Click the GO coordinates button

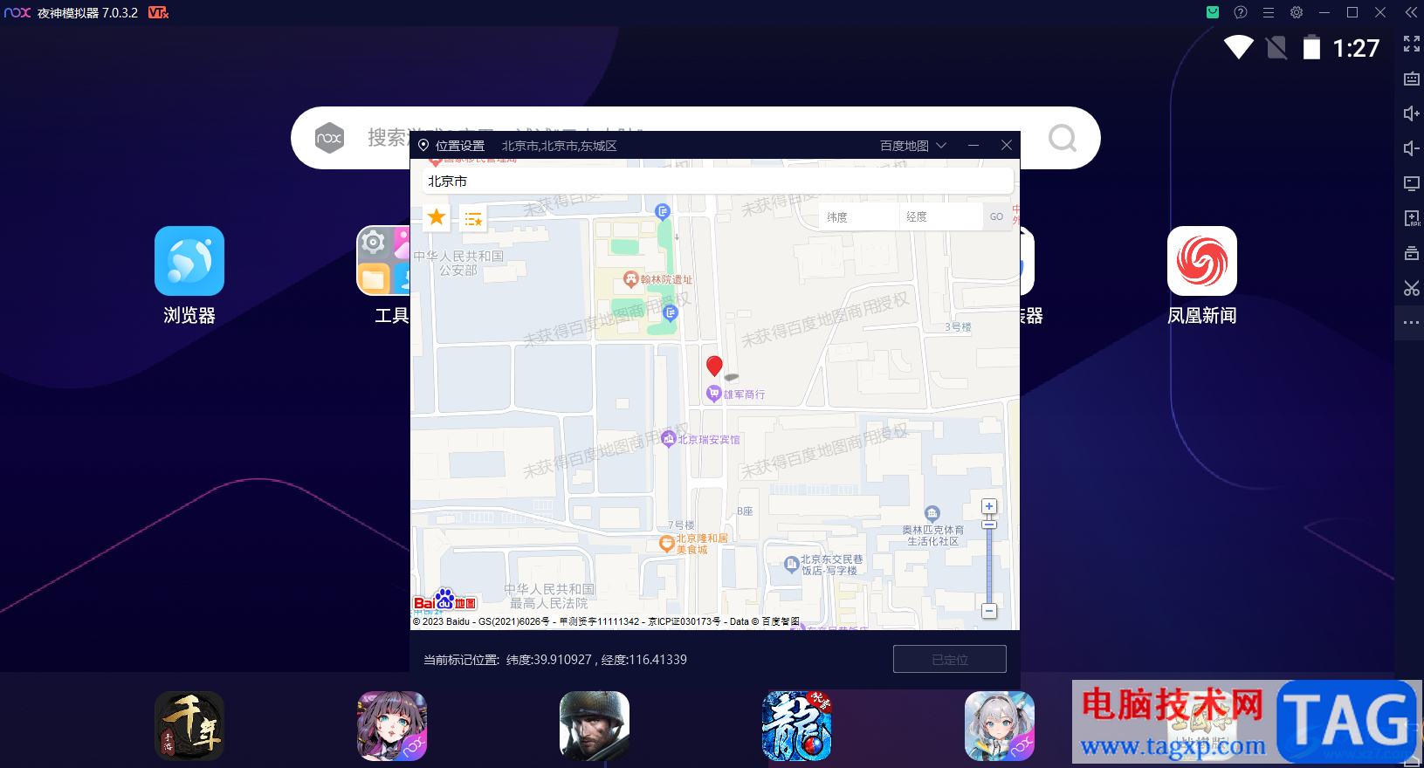[996, 216]
